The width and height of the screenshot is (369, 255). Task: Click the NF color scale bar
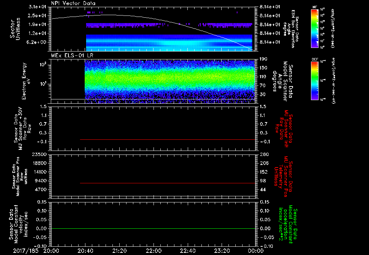tap(314, 29)
